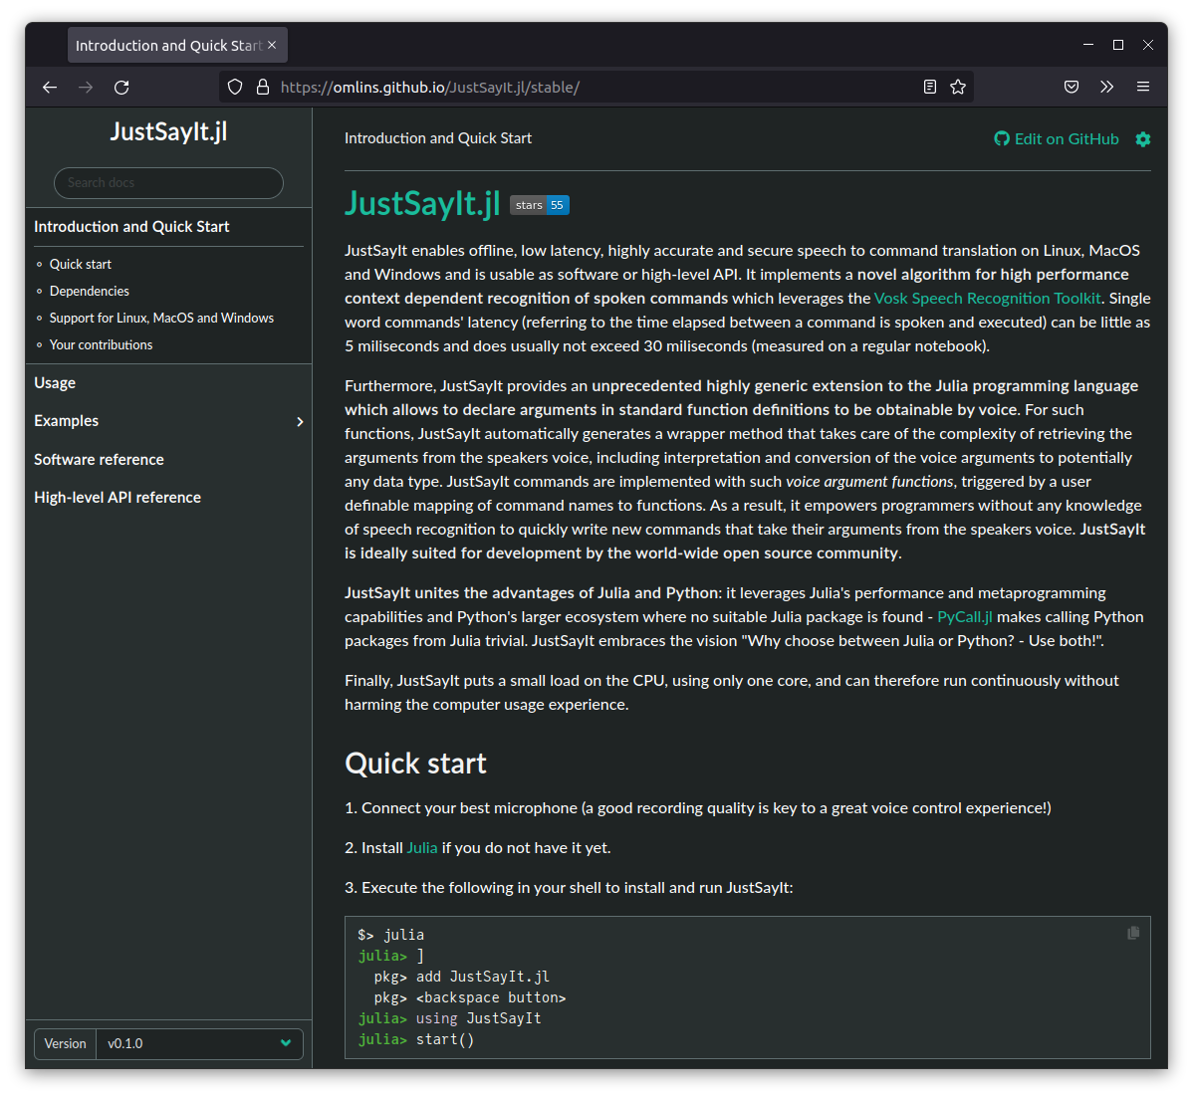Go back with browser back arrow

pos(50,88)
